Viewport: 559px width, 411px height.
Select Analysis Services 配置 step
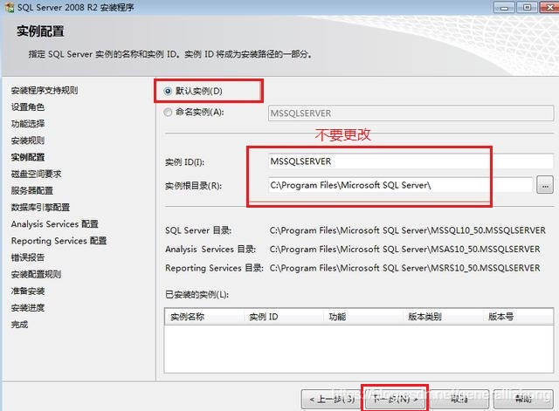pos(54,224)
